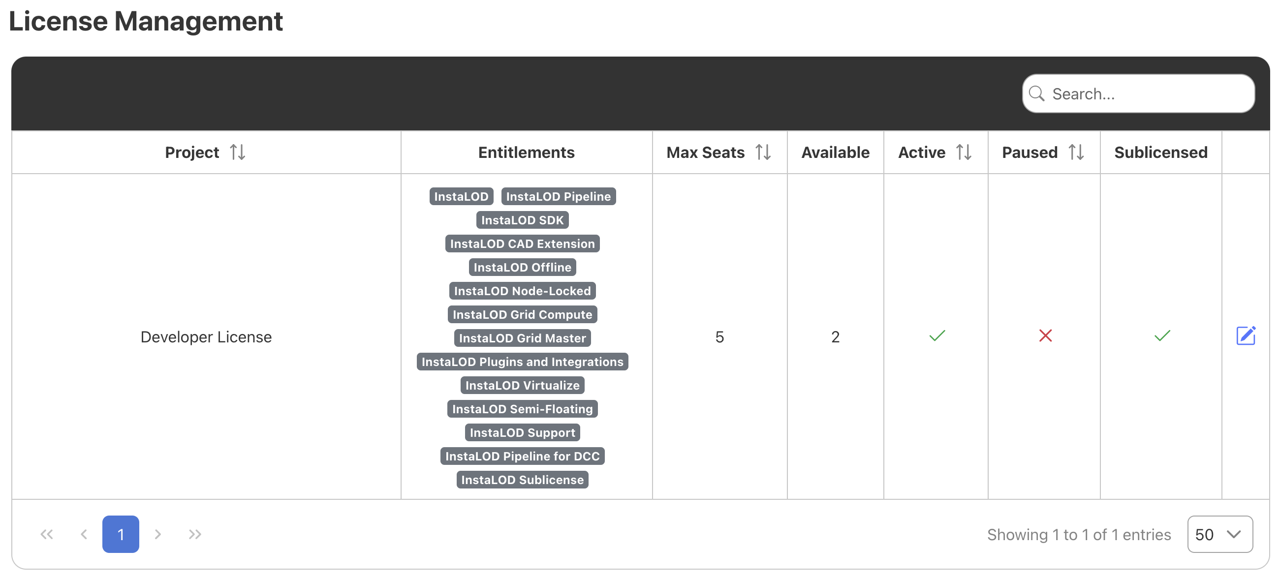
Task: Click the License Management page title
Action: pyautogui.click(x=146, y=21)
